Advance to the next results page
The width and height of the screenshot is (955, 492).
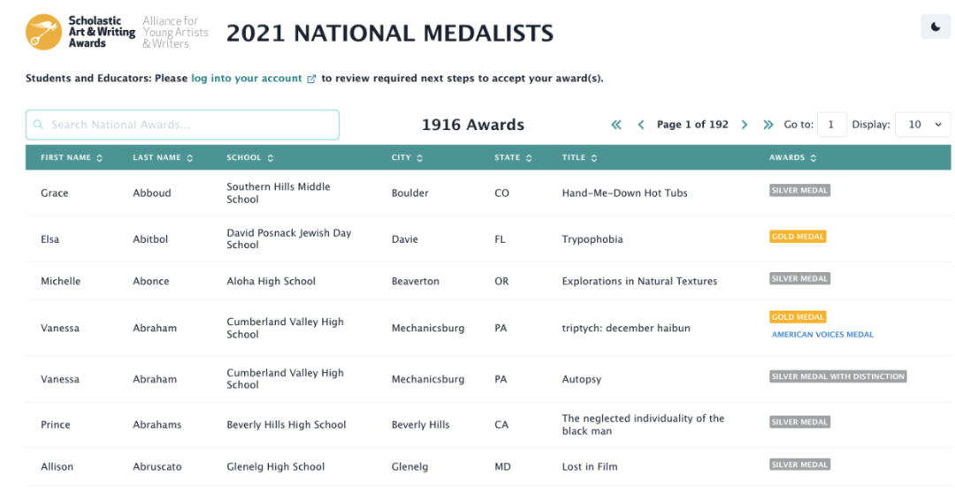[745, 125]
